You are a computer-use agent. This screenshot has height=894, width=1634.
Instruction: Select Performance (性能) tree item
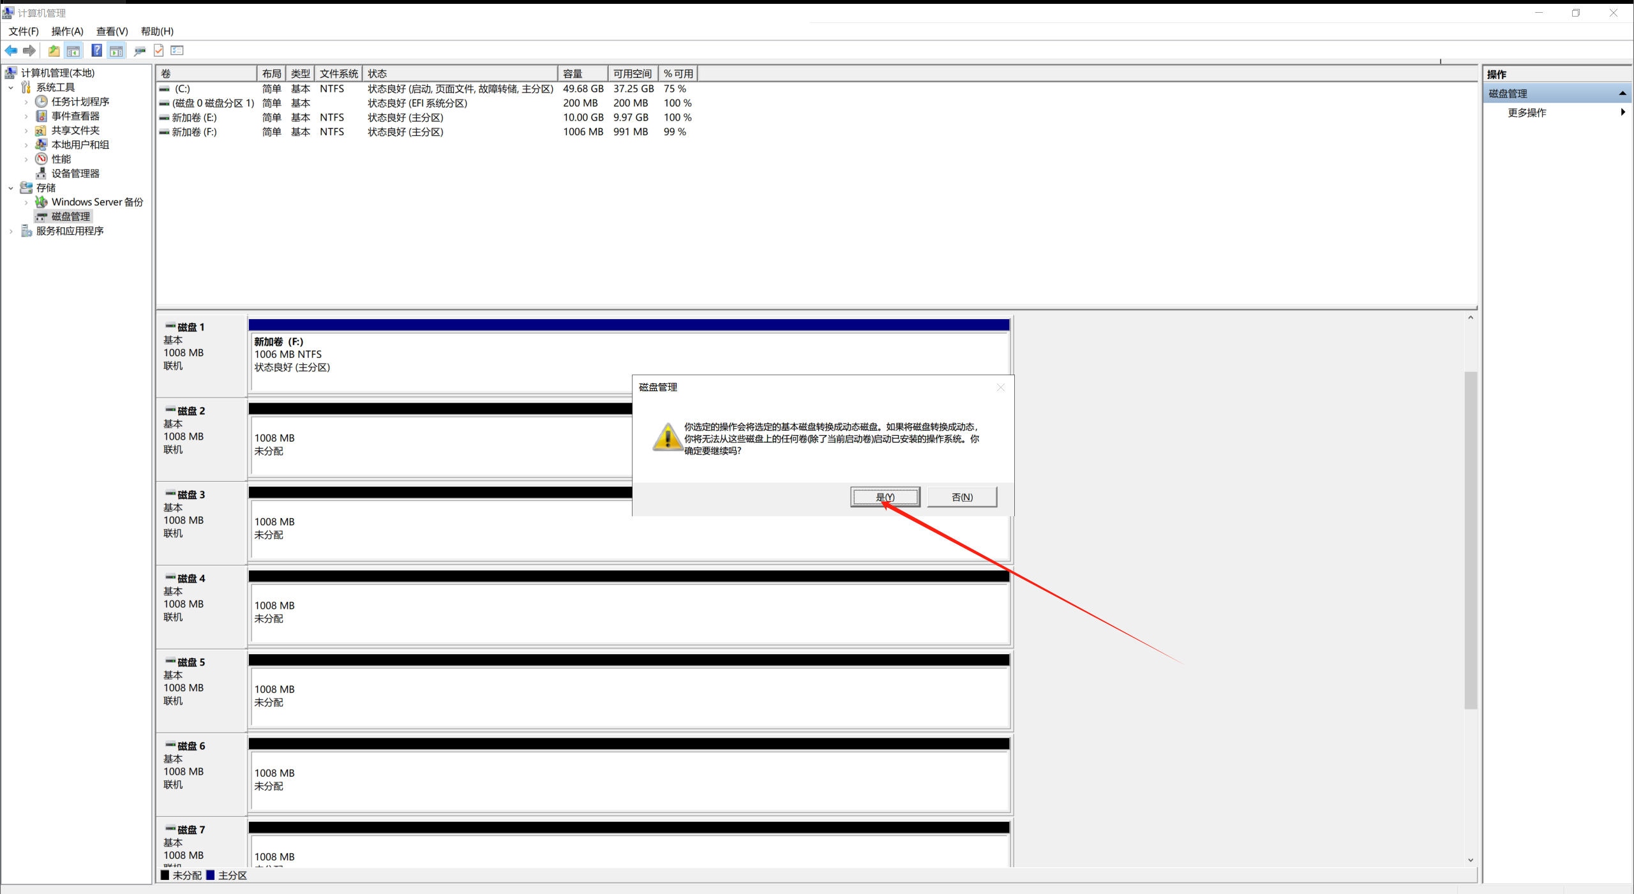tap(61, 159)
